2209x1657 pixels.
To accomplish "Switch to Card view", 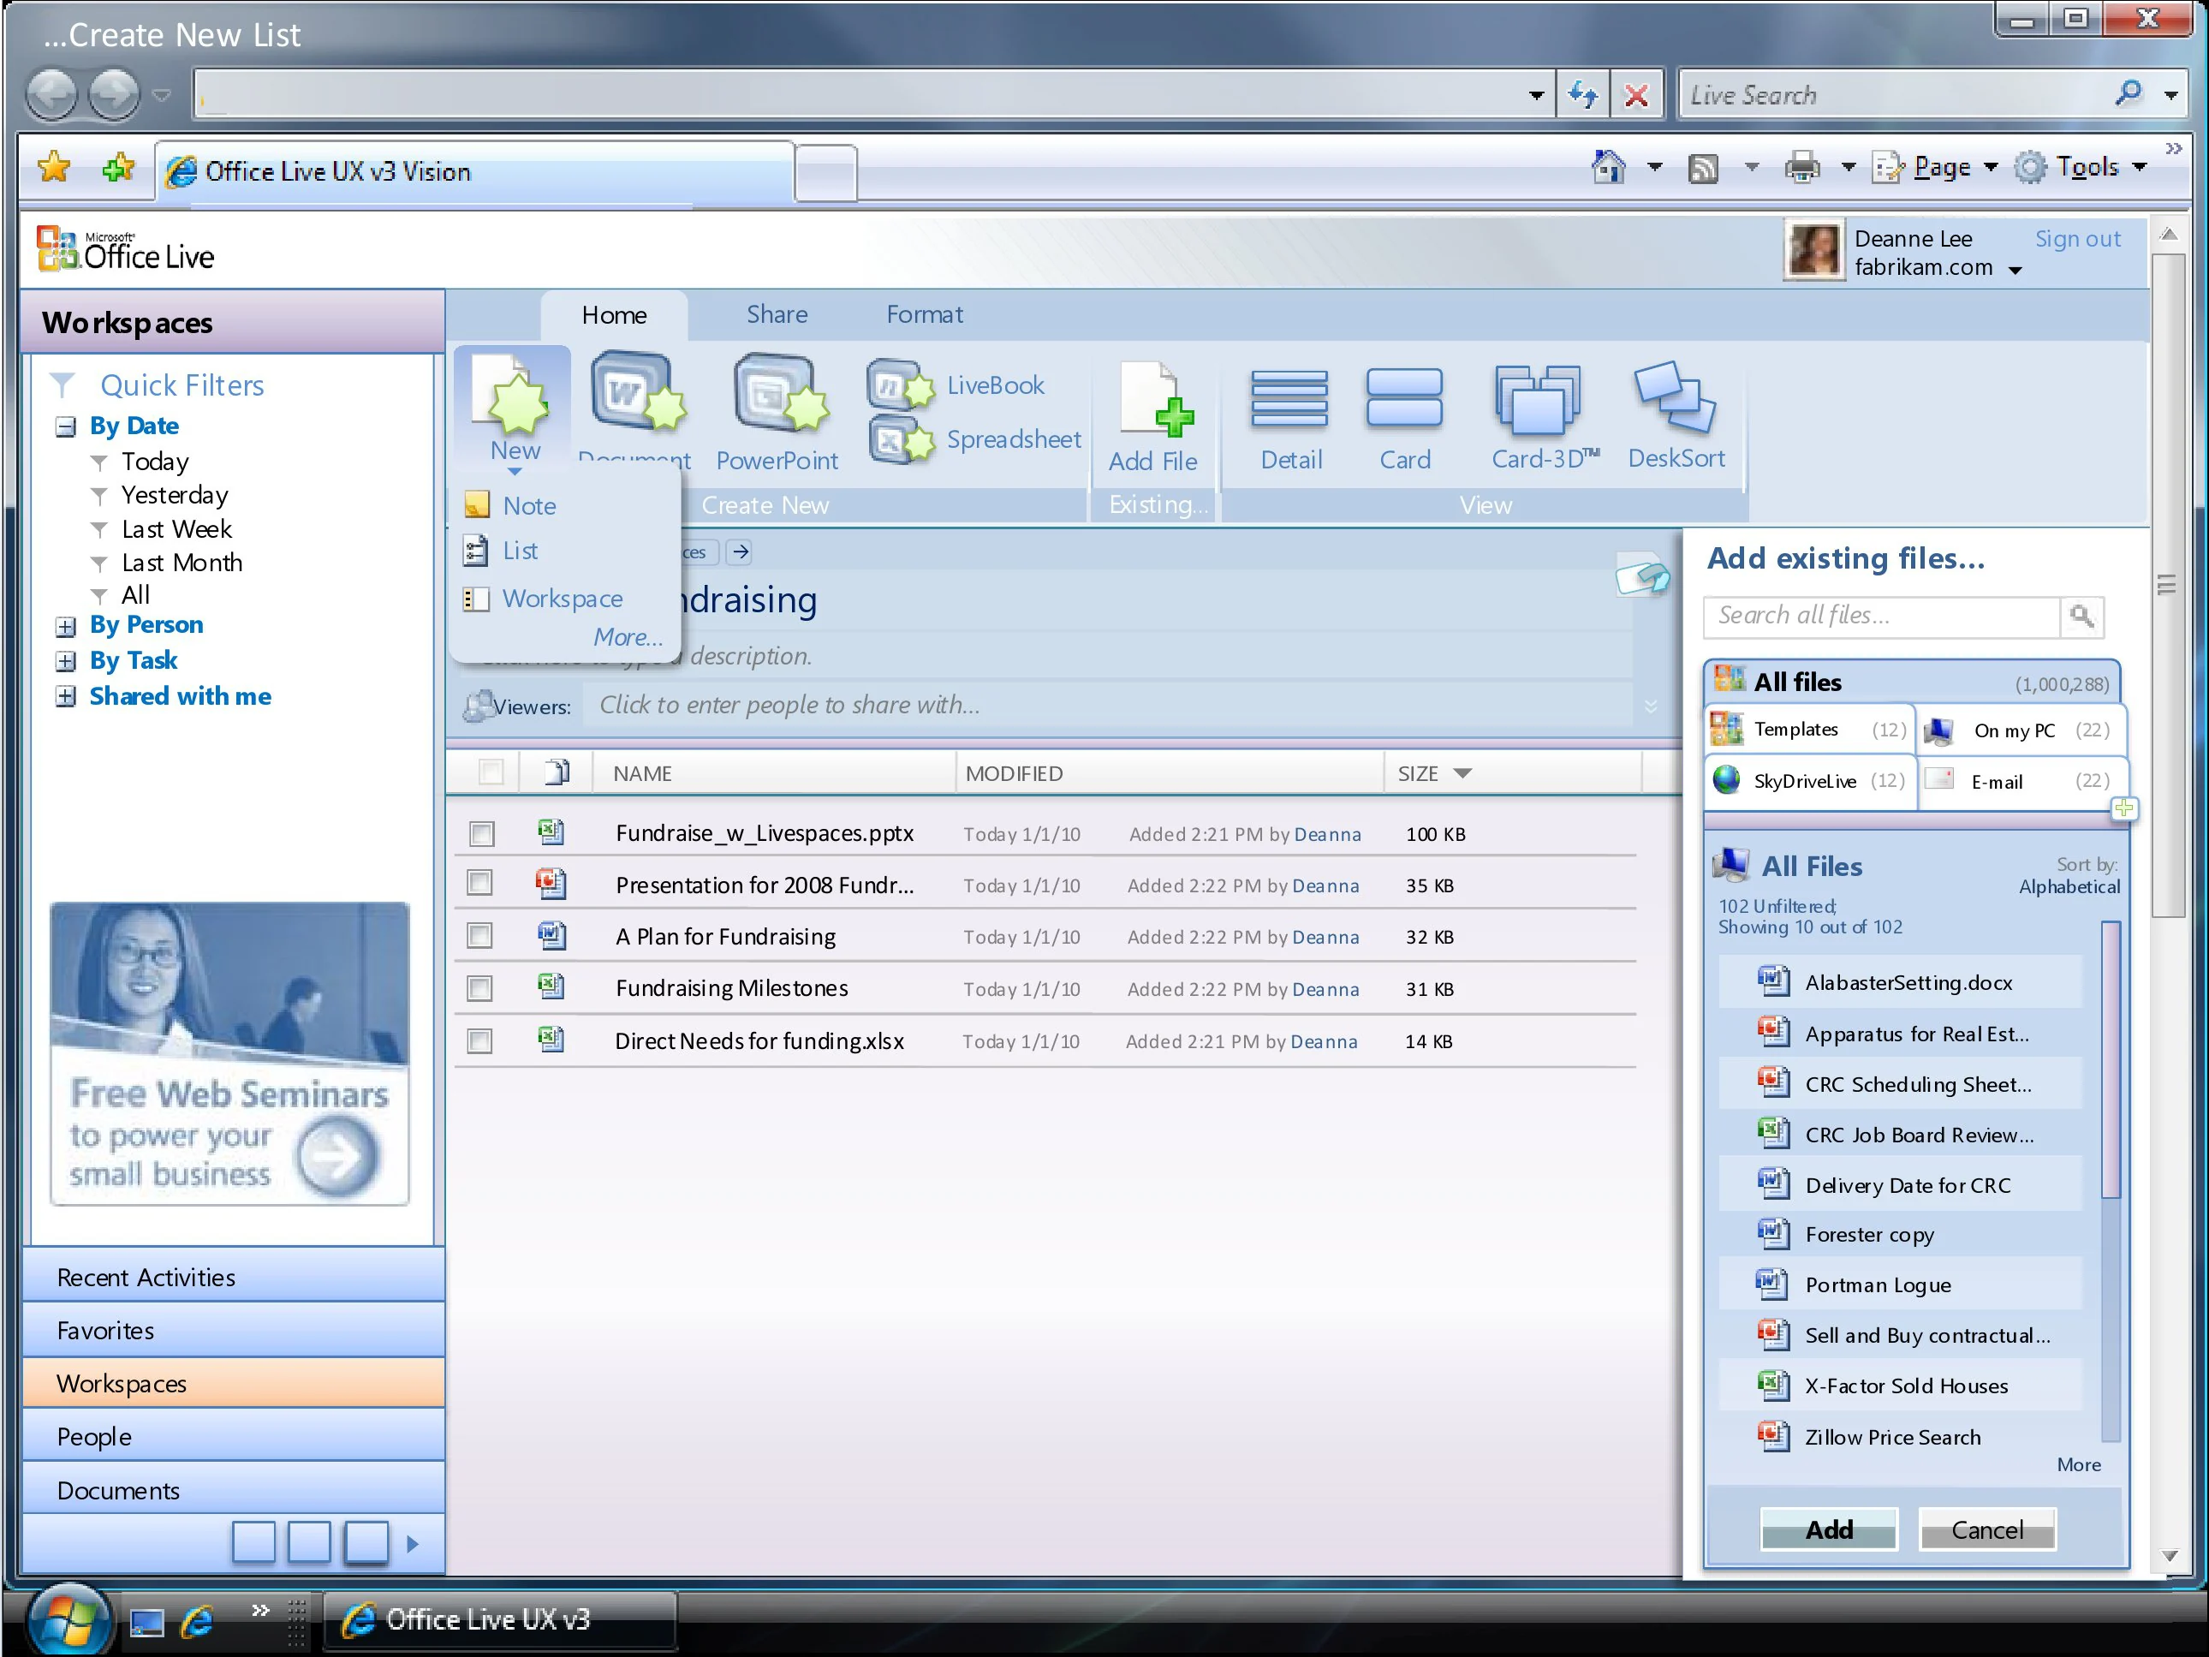I will pos(1404,418).
